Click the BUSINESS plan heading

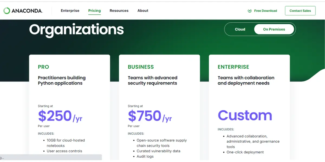click(x=141, y=67)
